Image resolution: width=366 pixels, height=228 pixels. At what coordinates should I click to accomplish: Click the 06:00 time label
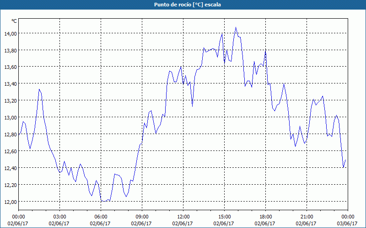101,217
